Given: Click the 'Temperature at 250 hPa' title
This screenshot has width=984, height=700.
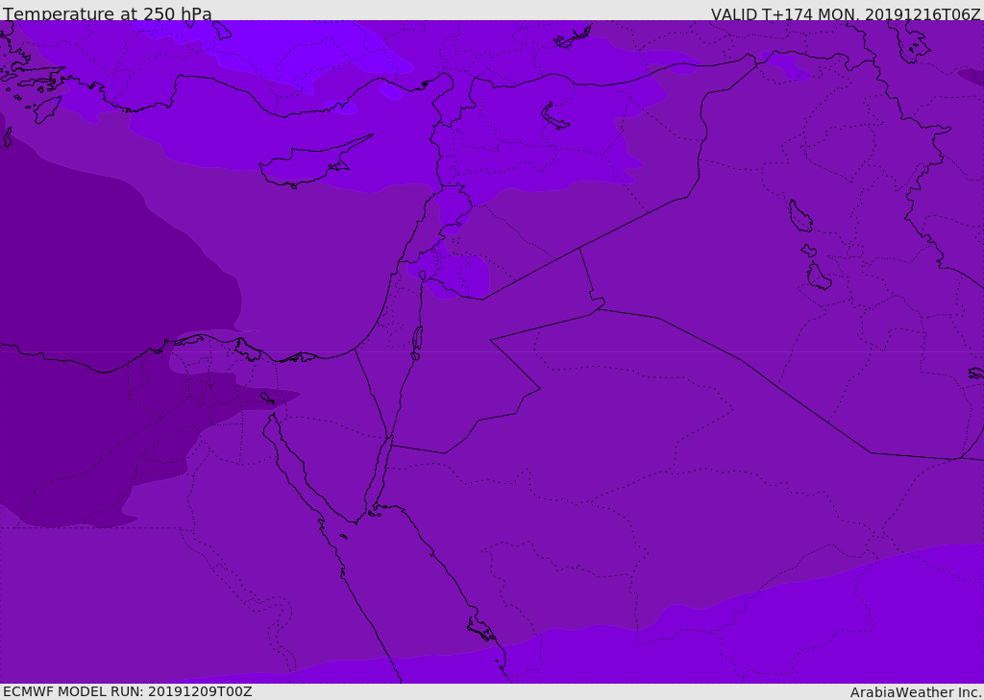Looking at the screenshot, I should [x=108, y=13].
